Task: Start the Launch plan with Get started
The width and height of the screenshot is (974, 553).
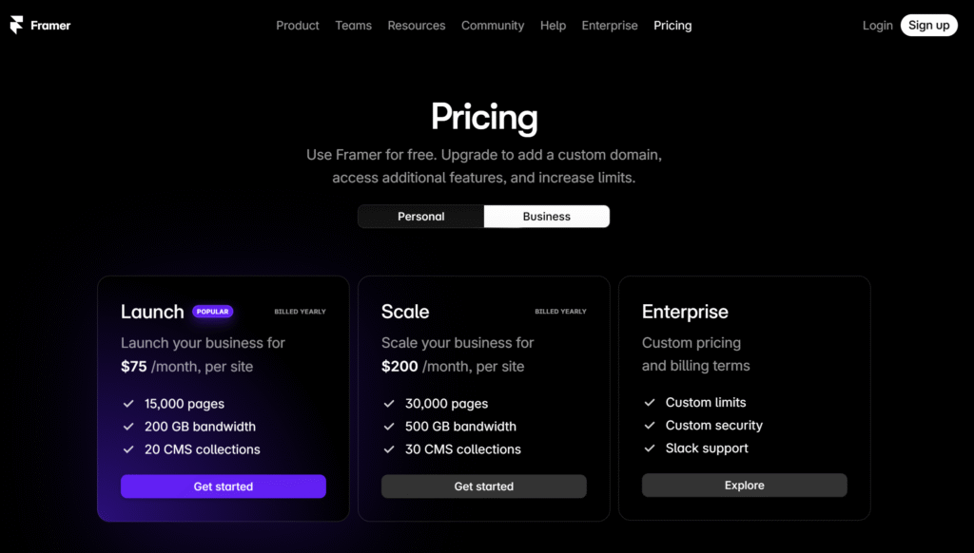Action: [224, 486]
